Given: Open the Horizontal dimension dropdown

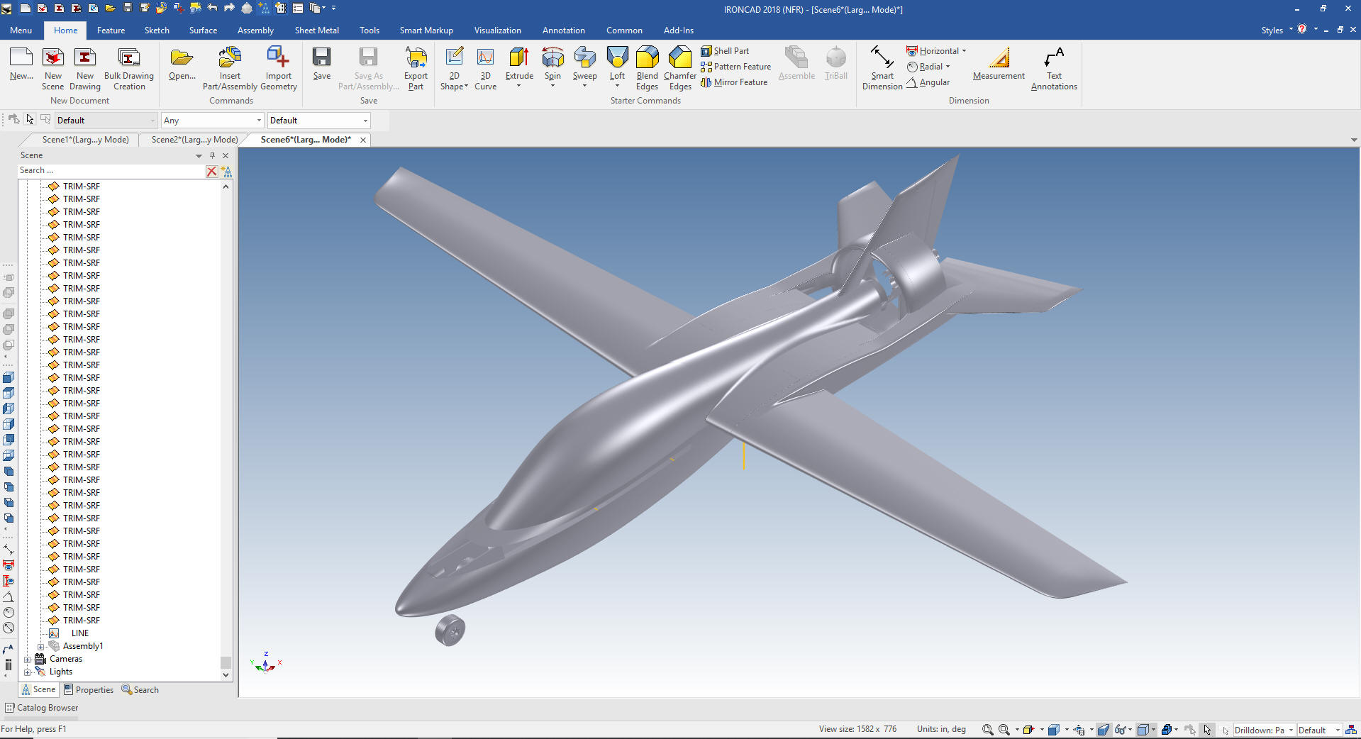Looking at the screenshot, I should (x=964, y=51).
